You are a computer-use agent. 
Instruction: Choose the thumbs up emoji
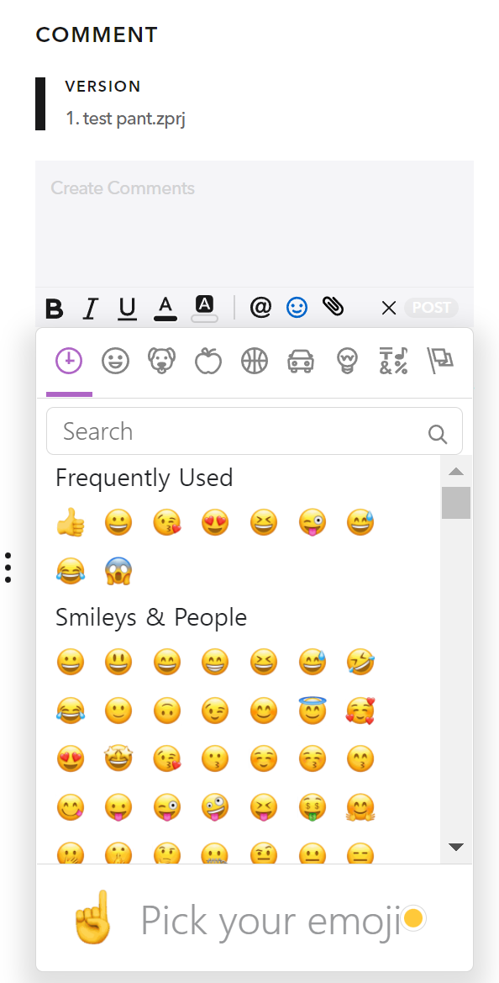(70, 522)
